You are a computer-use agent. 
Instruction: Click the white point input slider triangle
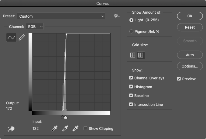(x=66, y=117)
